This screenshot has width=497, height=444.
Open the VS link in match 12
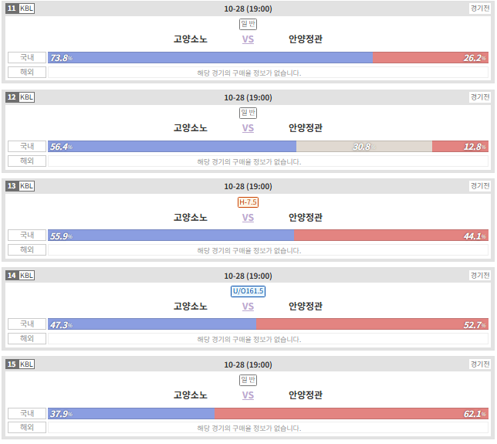248,128
